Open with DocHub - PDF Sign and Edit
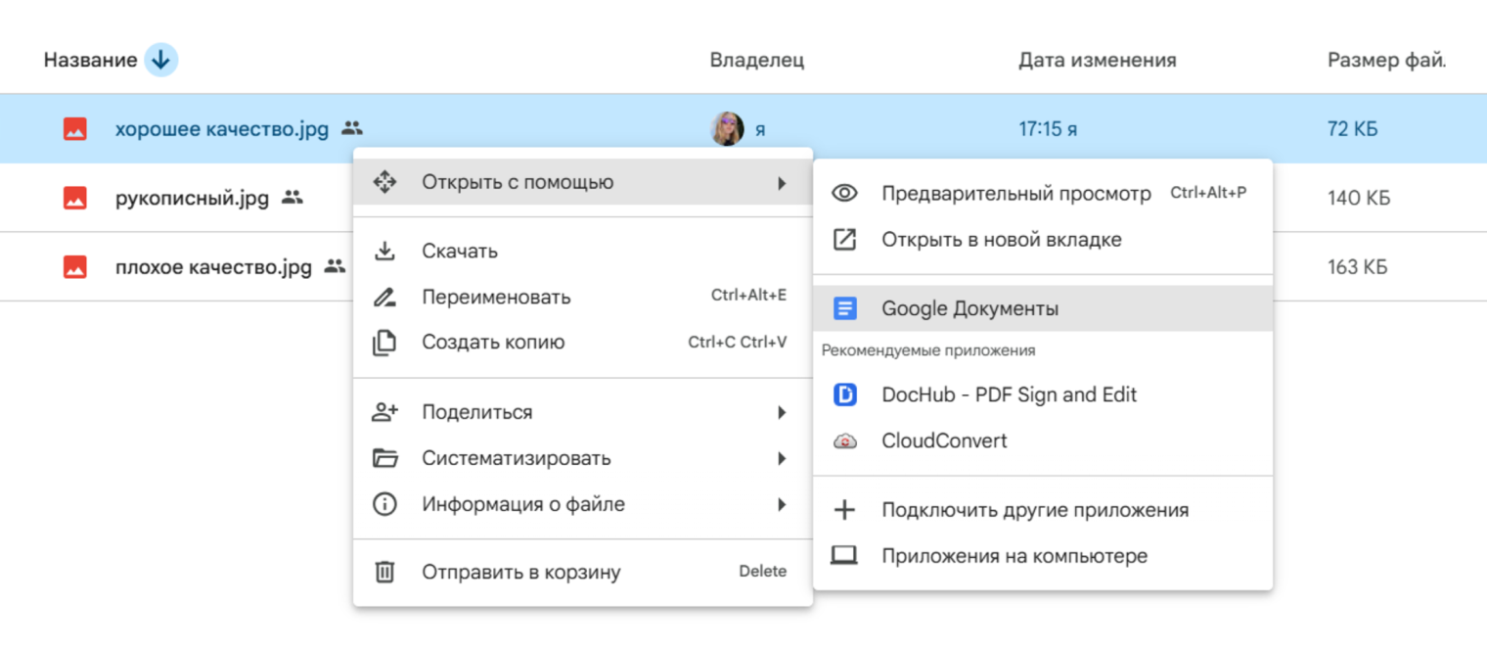 click(1043, 394)
